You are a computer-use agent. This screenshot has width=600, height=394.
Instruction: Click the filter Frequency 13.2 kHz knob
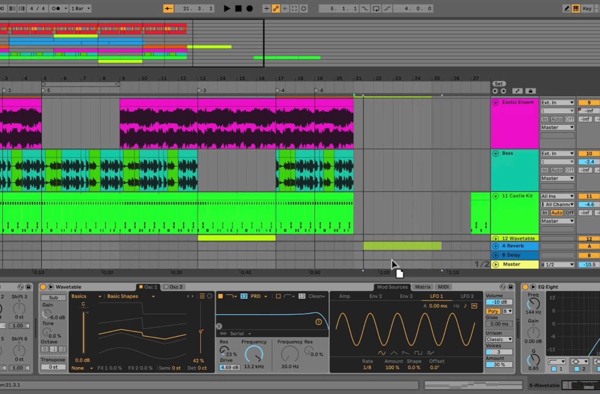pos(254,354)
